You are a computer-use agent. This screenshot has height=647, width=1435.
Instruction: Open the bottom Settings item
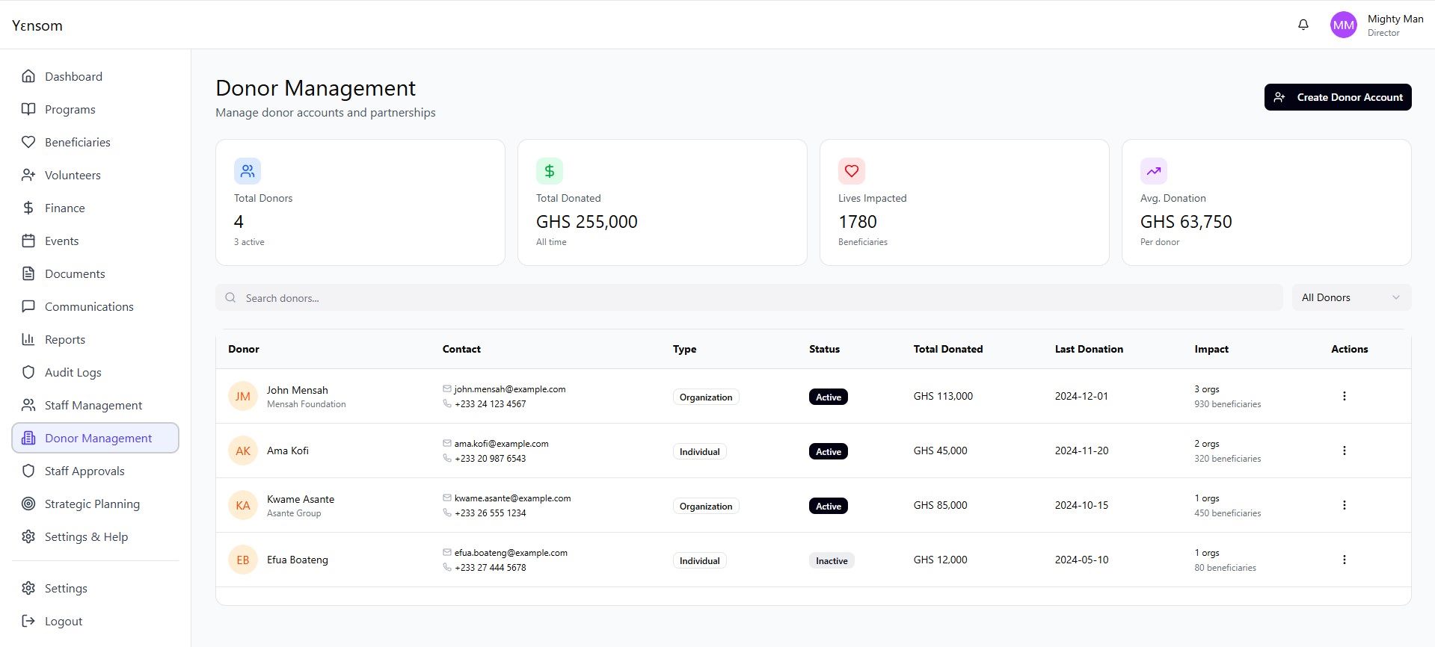[x=95, y=588]
